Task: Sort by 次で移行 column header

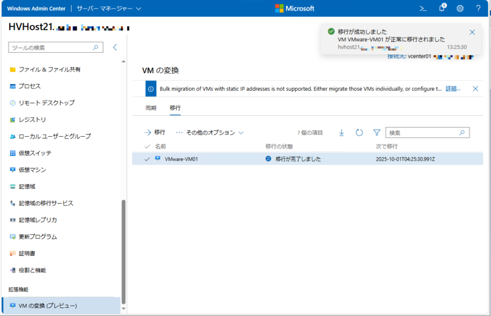Action: 387,147
